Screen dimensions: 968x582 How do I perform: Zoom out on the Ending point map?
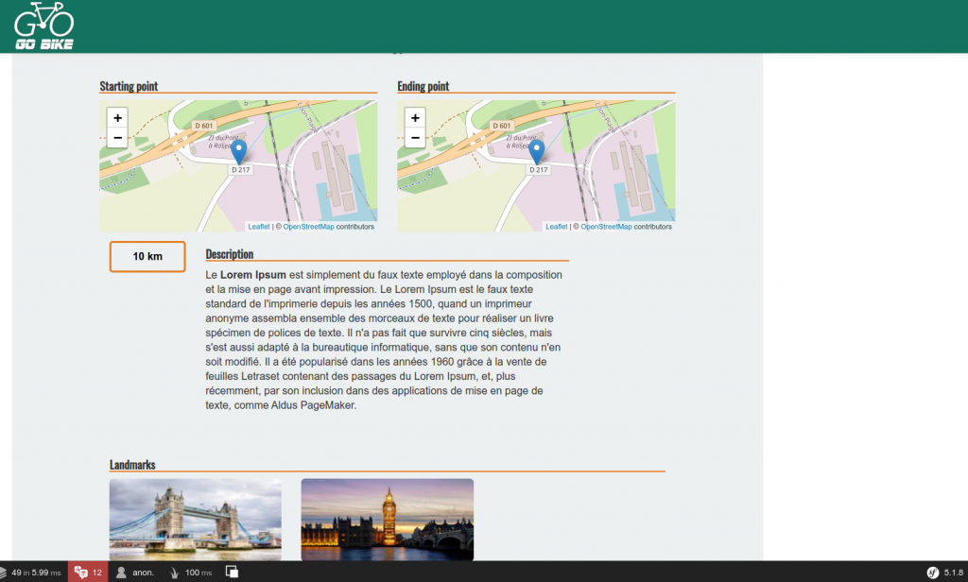point(415,138)
